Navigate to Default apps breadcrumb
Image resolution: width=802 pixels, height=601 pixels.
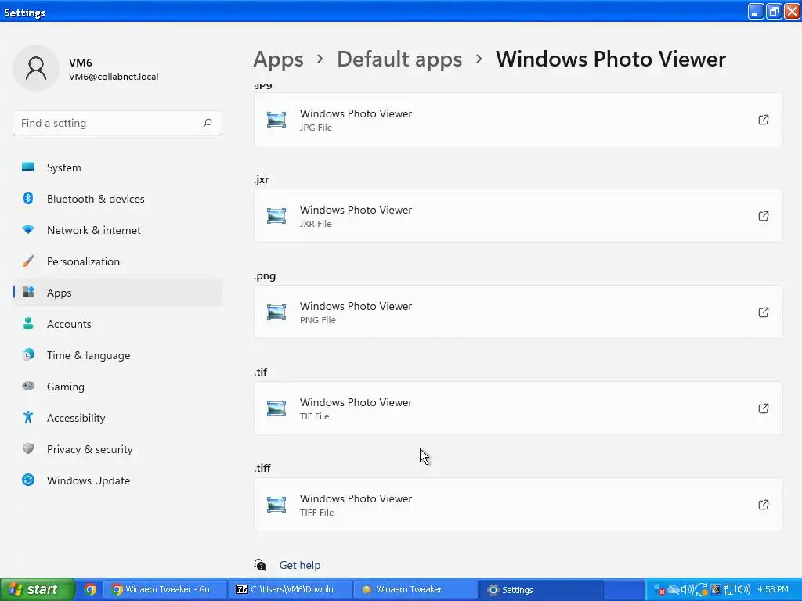pos(399,59)
